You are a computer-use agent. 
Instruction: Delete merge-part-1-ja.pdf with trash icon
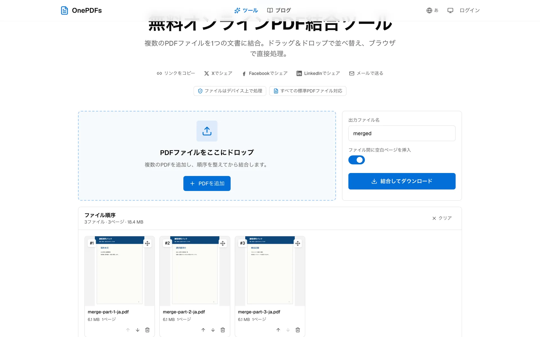147,330
